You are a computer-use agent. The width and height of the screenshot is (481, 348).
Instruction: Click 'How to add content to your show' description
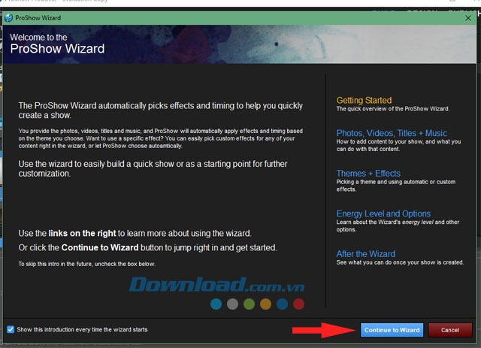pos(398,145)
